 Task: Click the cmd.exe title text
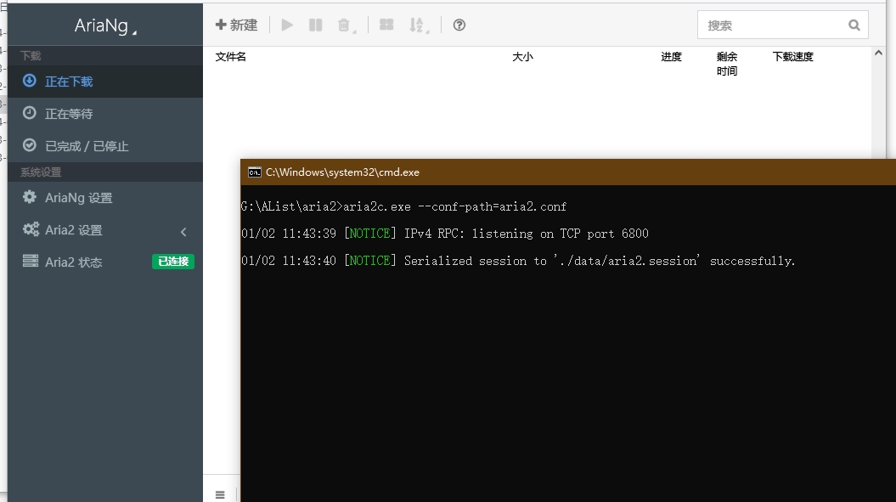click(x=342, y=172)
